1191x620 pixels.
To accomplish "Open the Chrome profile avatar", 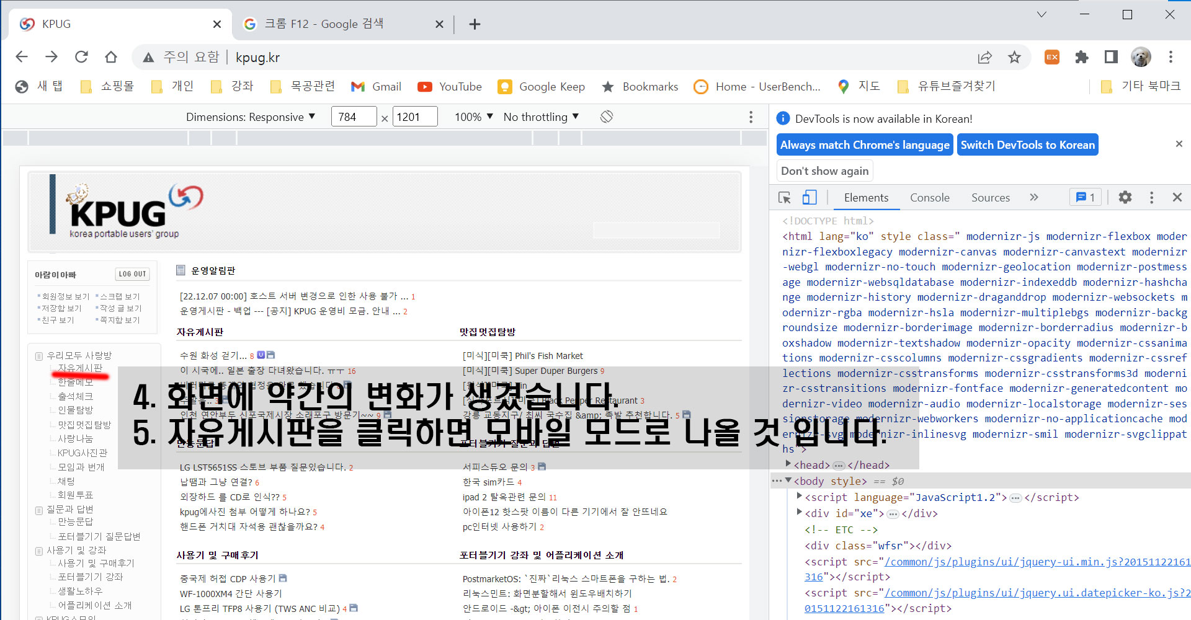I will pos(1141,57).
